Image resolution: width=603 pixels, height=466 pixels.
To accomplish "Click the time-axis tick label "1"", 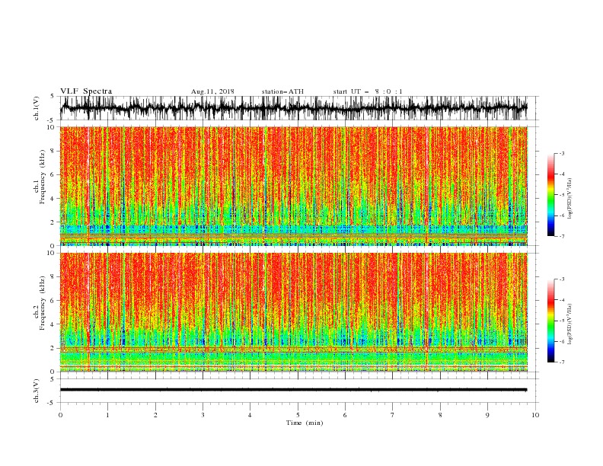I will coord(107,415).
